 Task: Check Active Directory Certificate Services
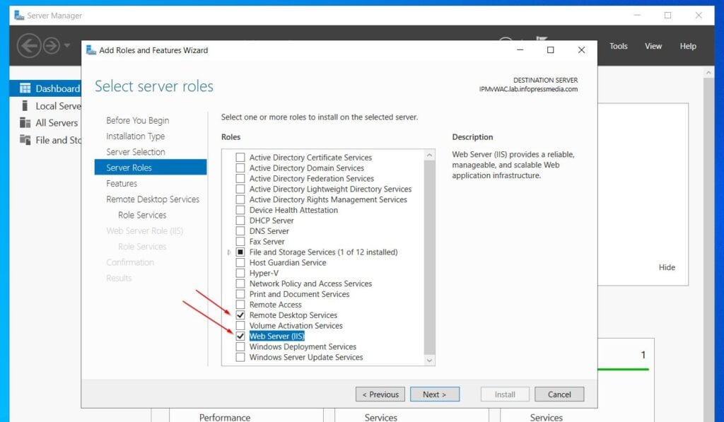tap(240, 158)
